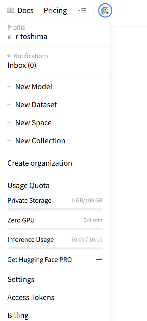The image size is (147, 321).
Task: Click the plus icon next to New Dataset
Action: point(9,105)
